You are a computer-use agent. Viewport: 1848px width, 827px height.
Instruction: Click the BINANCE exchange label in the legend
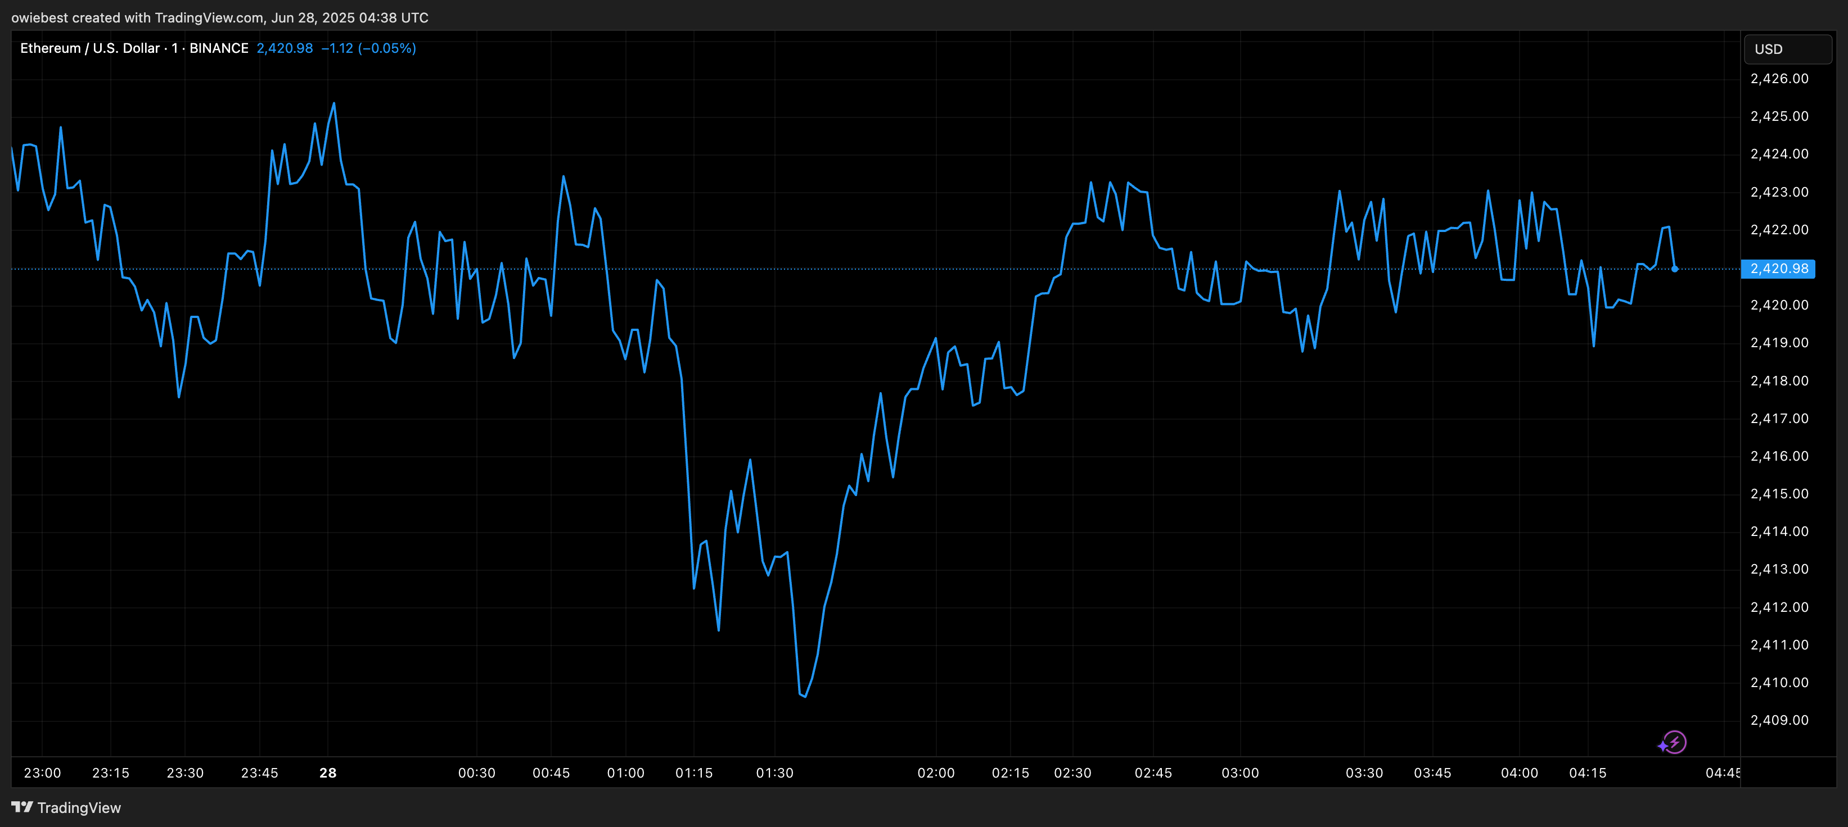coord(218,48)
